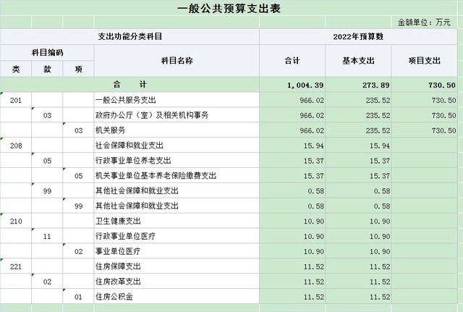
Task: Select the 类 column header cell
Action: click(x=16, y=69)
